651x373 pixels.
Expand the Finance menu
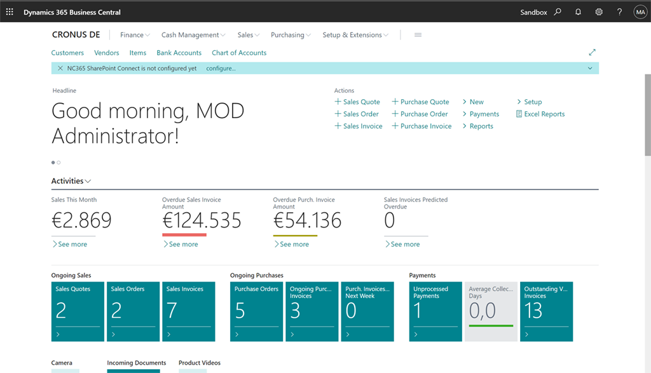click(x=135, y=35)
